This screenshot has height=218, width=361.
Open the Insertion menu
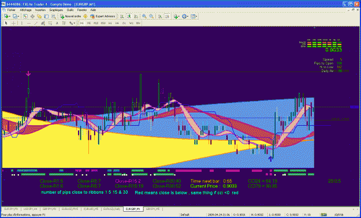pos(40,10)
